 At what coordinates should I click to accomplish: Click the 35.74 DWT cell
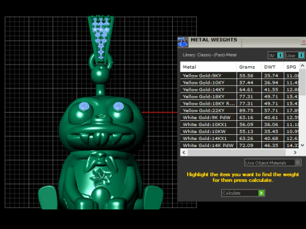[x=273, y=76]
